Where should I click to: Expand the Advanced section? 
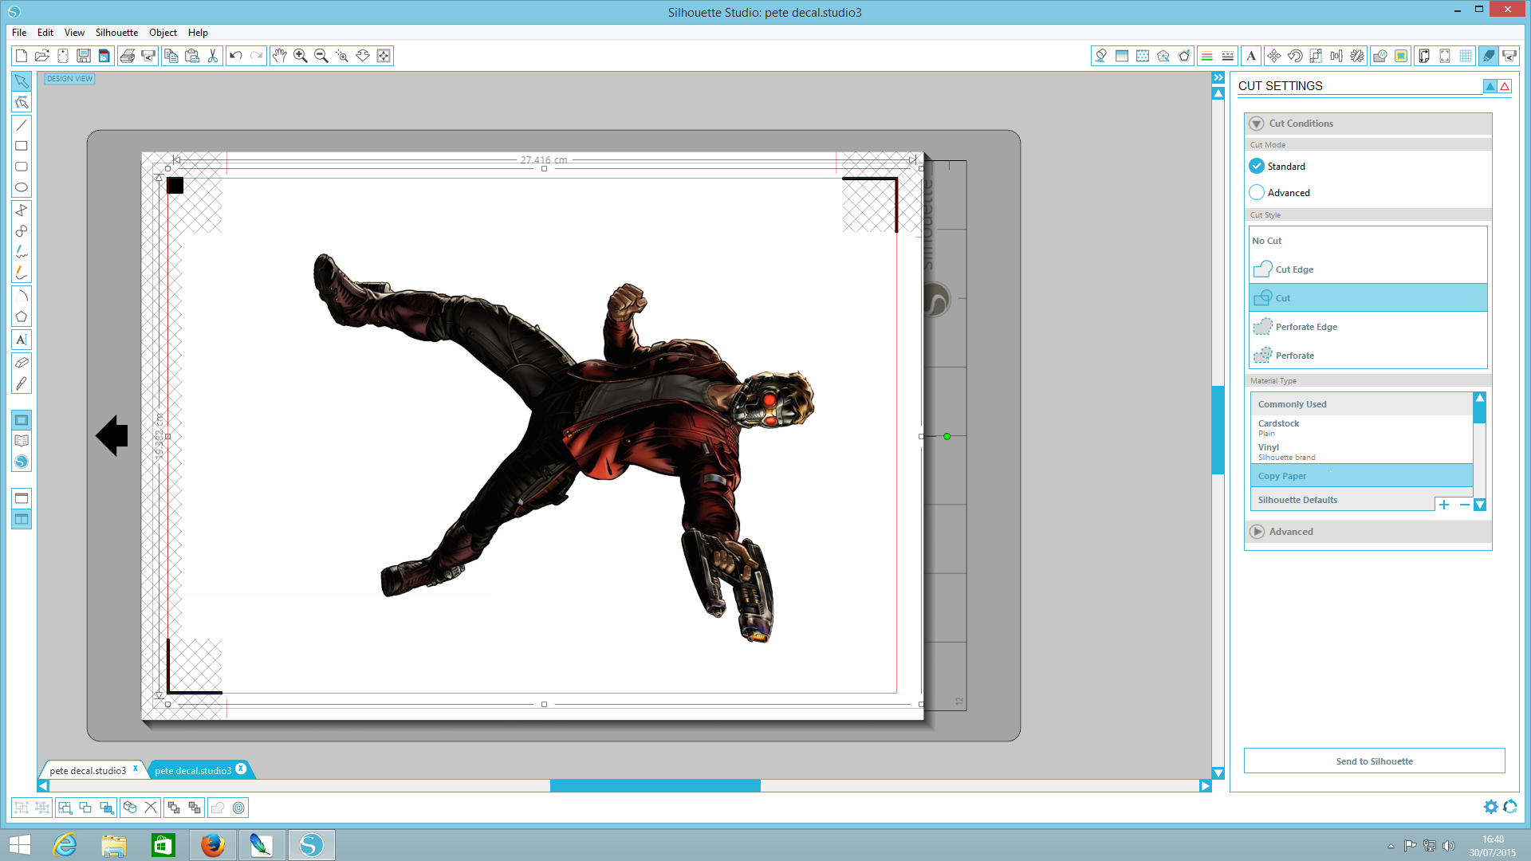(x=1257, y=532)
